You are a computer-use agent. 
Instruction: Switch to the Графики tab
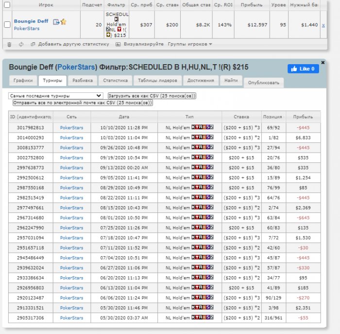[23, 81]
